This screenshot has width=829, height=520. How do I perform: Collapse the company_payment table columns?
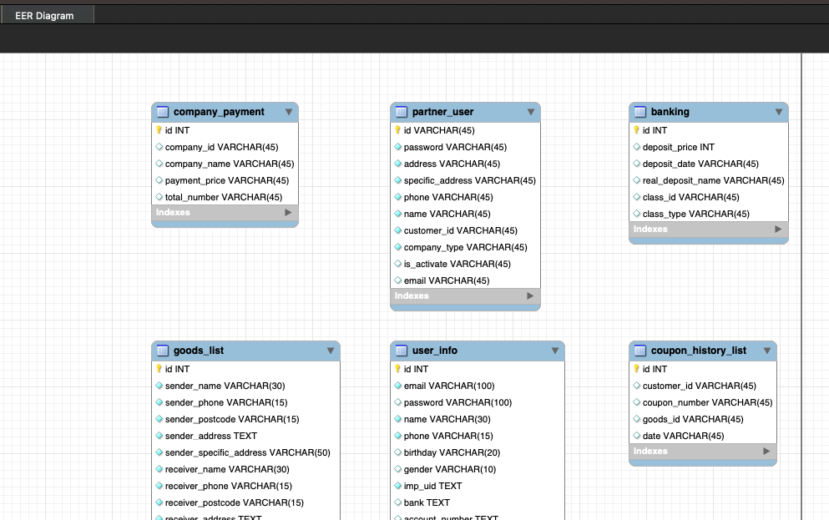click(x=289, y=112)
